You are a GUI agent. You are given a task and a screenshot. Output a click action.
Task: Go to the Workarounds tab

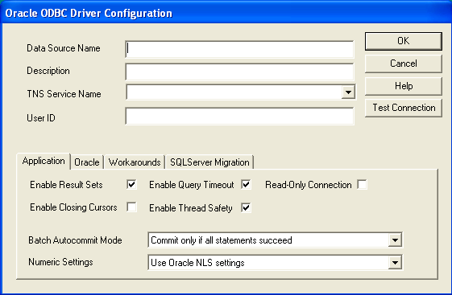pyautogui.click(x=135, y=162)
